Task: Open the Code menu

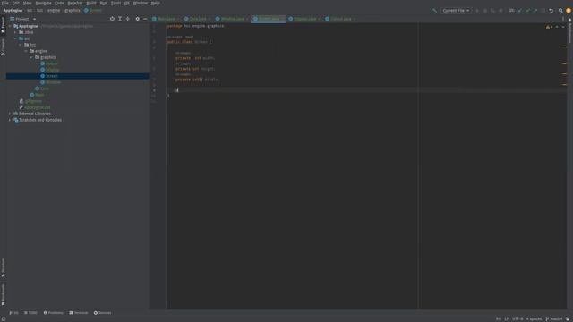Action: pyautogui.click(x=59, y=3)
